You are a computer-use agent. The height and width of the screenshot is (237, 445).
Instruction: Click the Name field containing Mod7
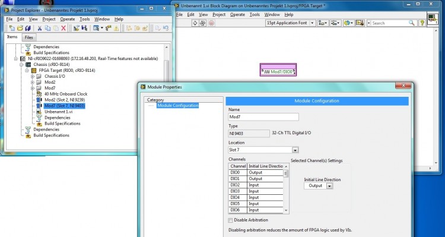(263, 117)
